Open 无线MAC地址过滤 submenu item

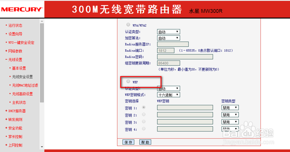tap(25, 85)
